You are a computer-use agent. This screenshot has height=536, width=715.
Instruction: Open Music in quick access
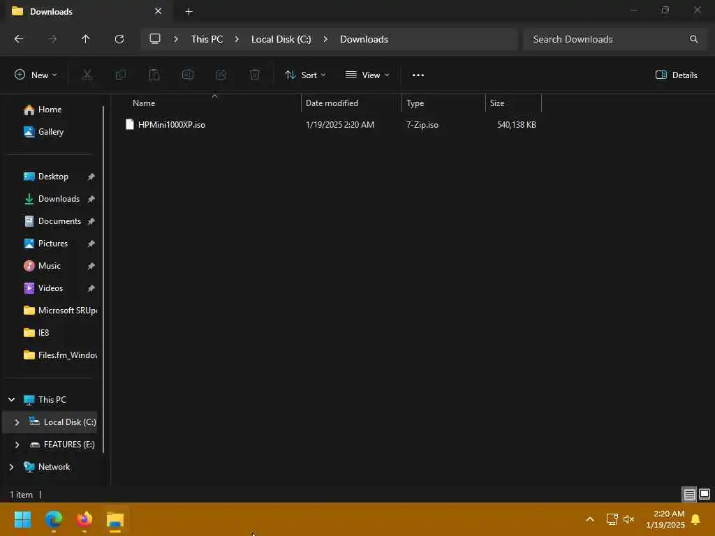pyautogui.click(x=41, y=266)
